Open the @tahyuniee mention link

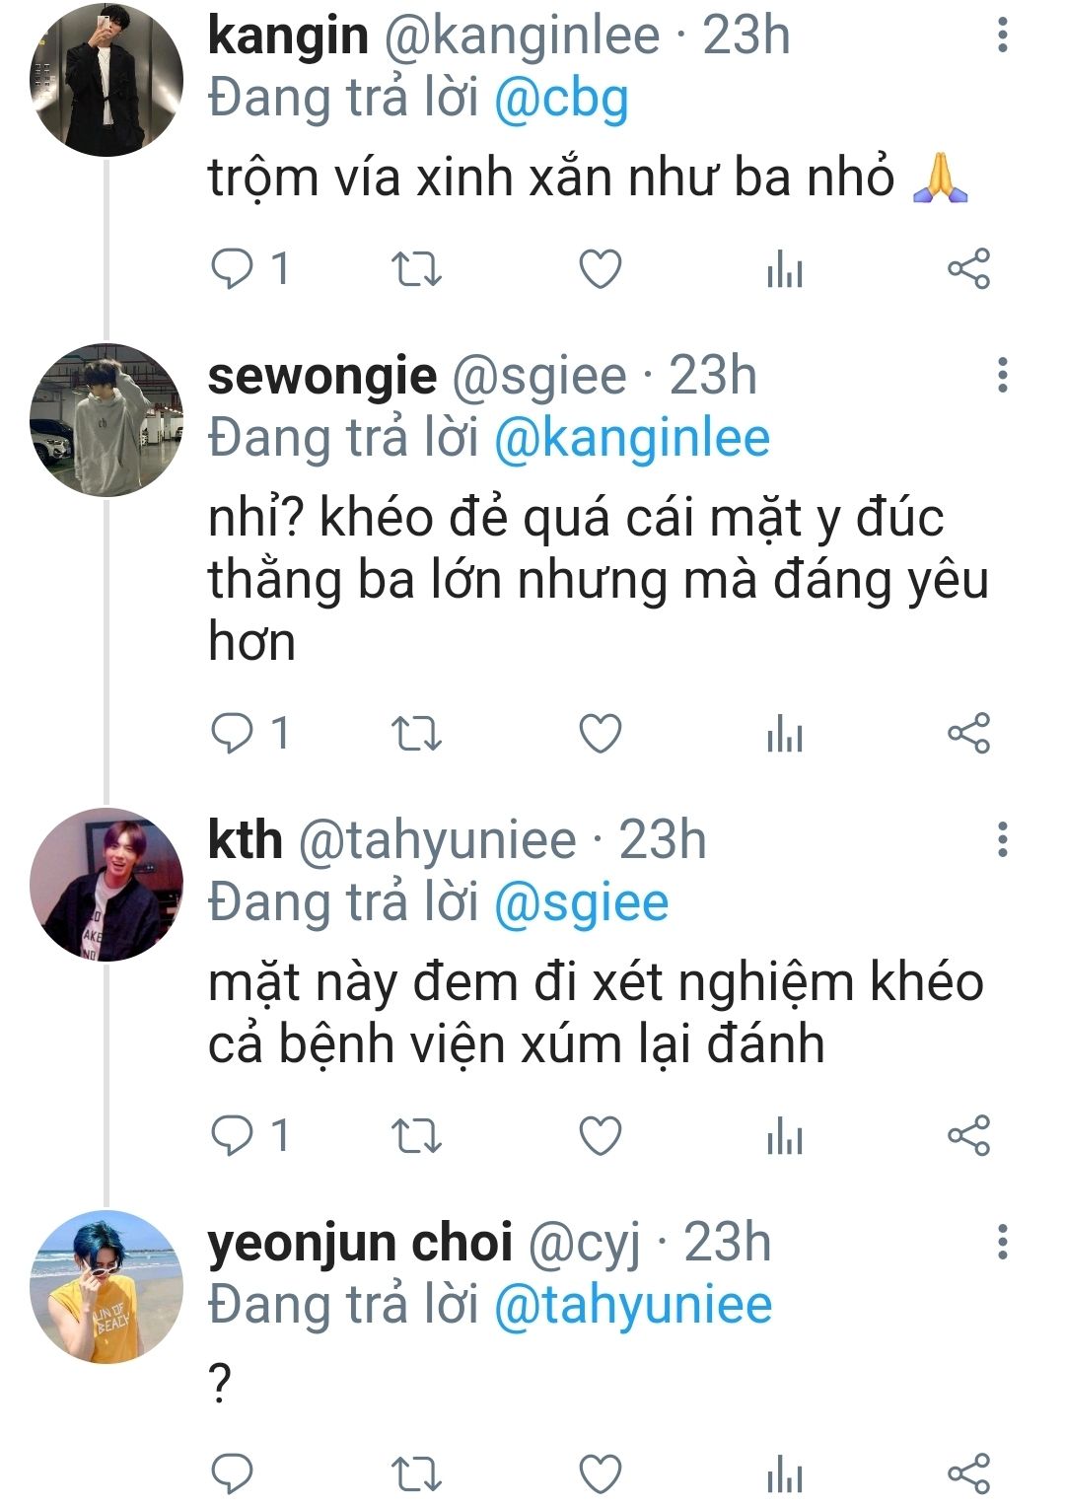632,1306
